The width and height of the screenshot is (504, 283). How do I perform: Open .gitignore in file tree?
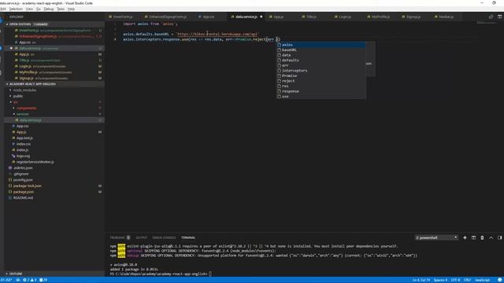21,174
